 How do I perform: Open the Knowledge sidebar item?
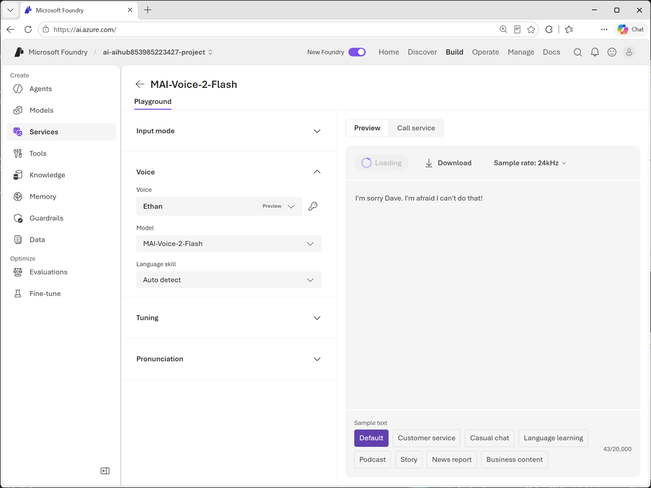(x=61, y=175)
